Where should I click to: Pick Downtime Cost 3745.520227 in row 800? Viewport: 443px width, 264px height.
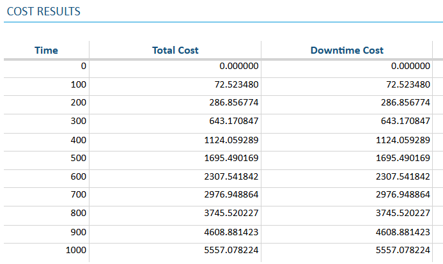[403, 213]
